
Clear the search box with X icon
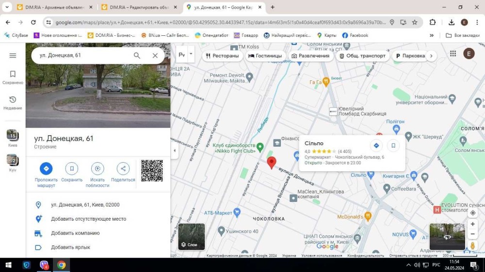(x=155, y=56)
